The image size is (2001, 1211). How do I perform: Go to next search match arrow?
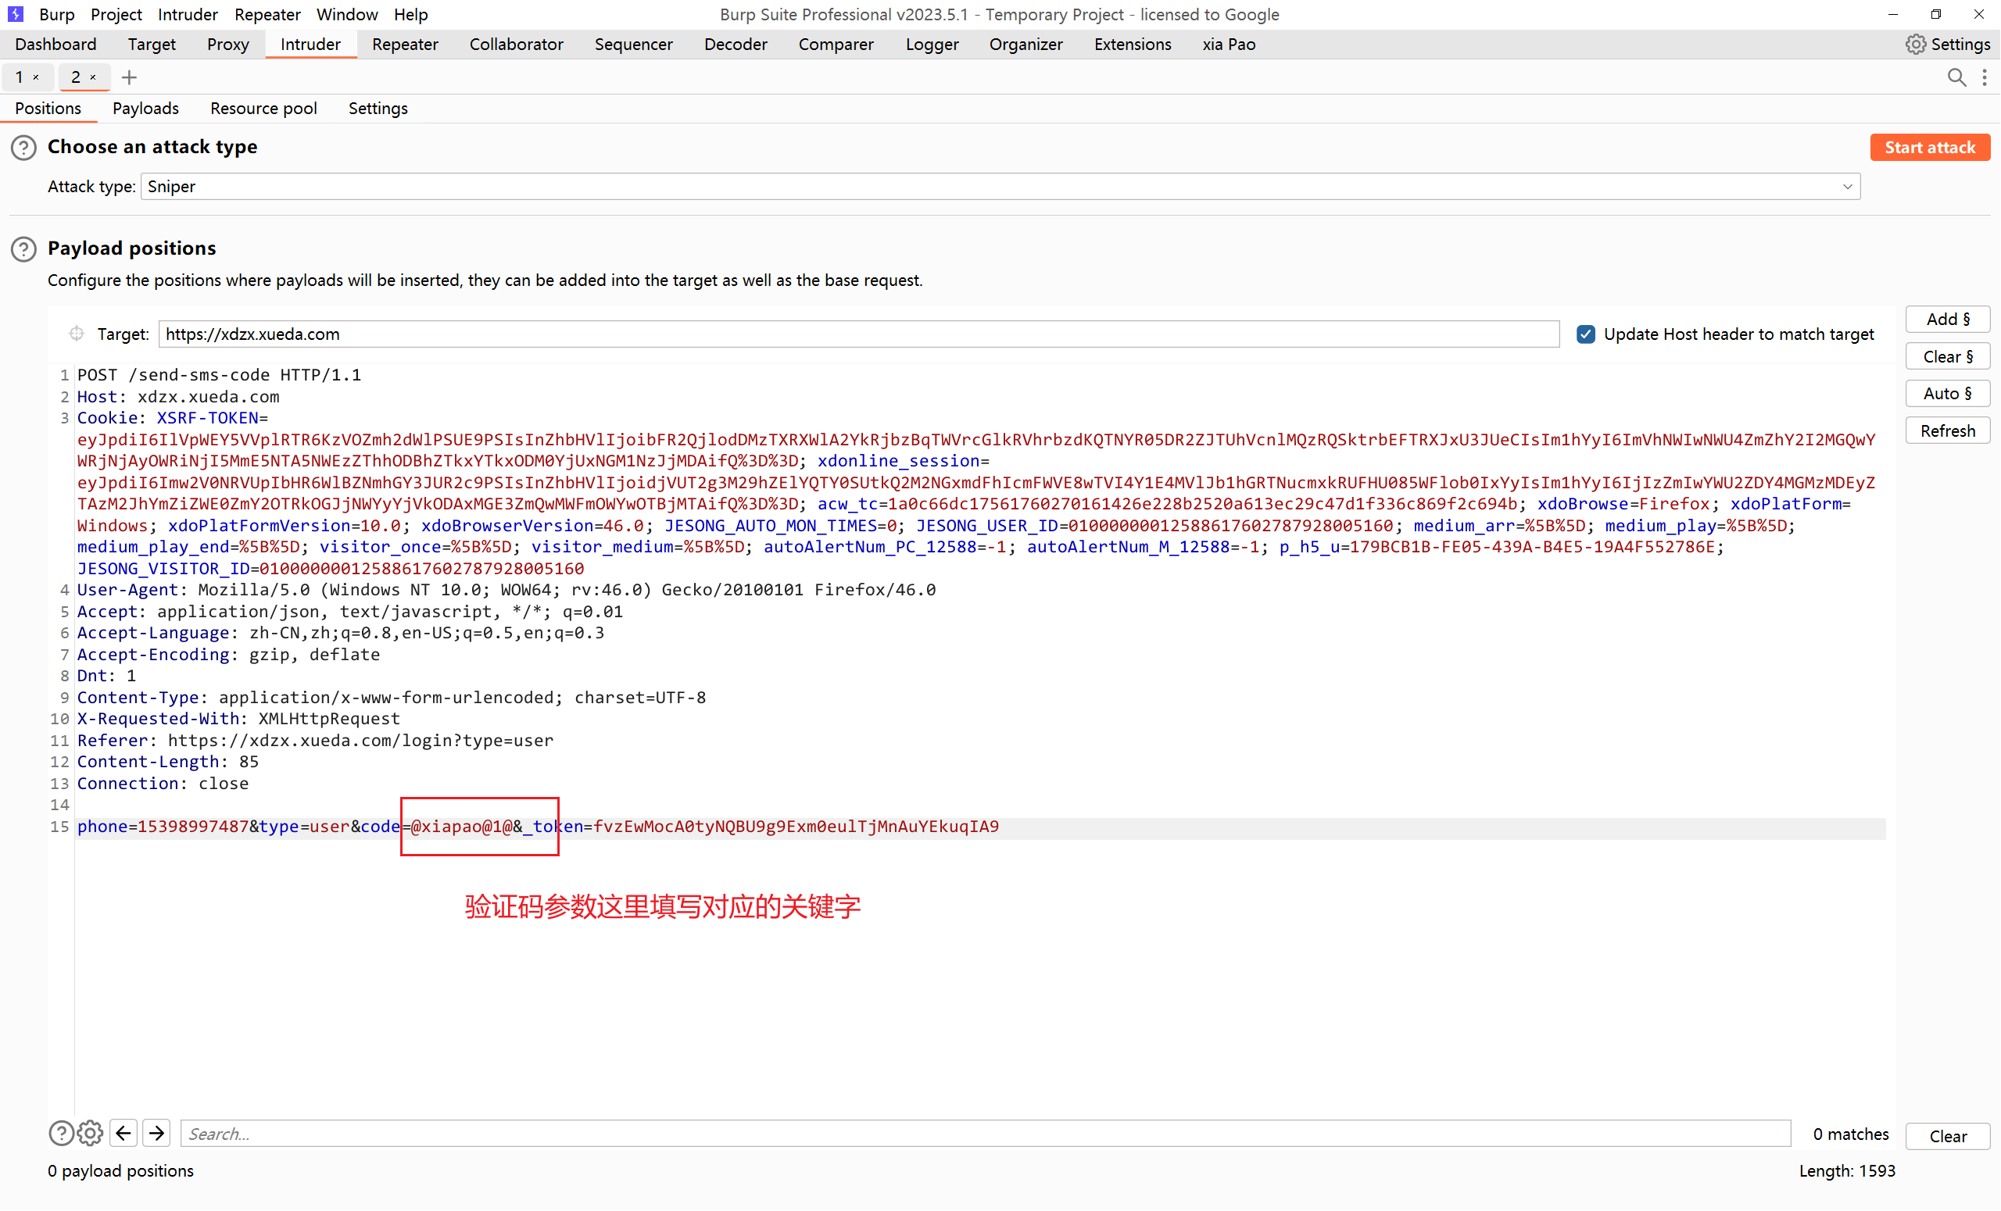pyautogui.click(x=157, y=1133)
